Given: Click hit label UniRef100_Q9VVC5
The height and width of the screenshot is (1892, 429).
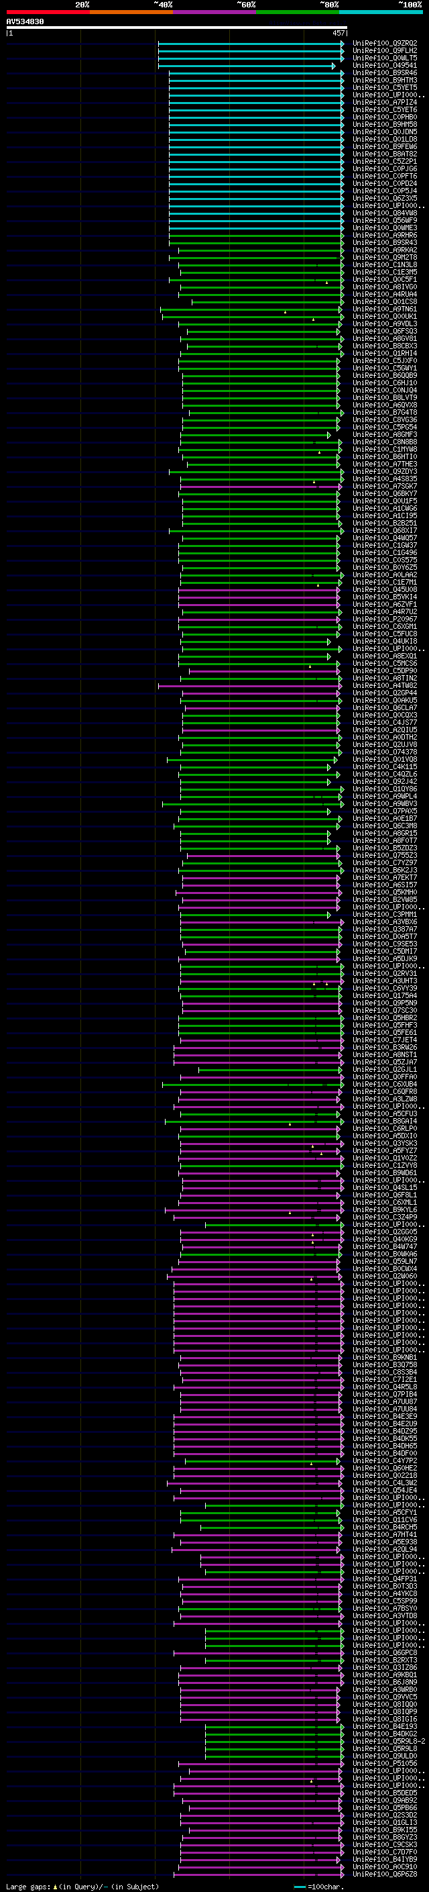Looking at the screenshot, I should click(385, 1697).
